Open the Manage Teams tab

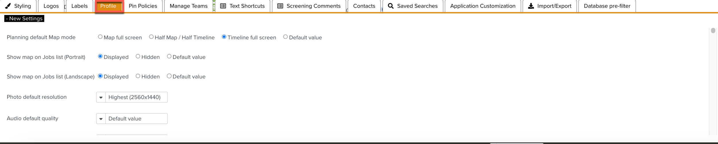(188, 6)
